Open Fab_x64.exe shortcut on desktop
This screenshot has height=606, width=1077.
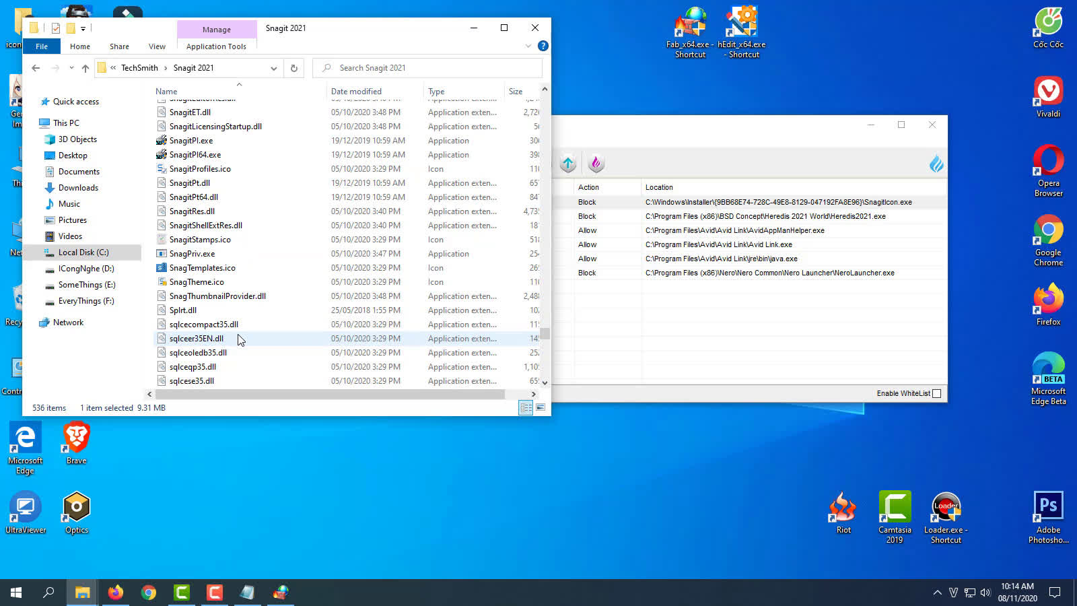pos(690,32)
